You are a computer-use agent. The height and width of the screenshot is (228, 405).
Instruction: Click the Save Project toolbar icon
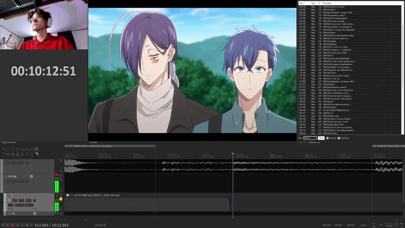(x=13, y=149)
